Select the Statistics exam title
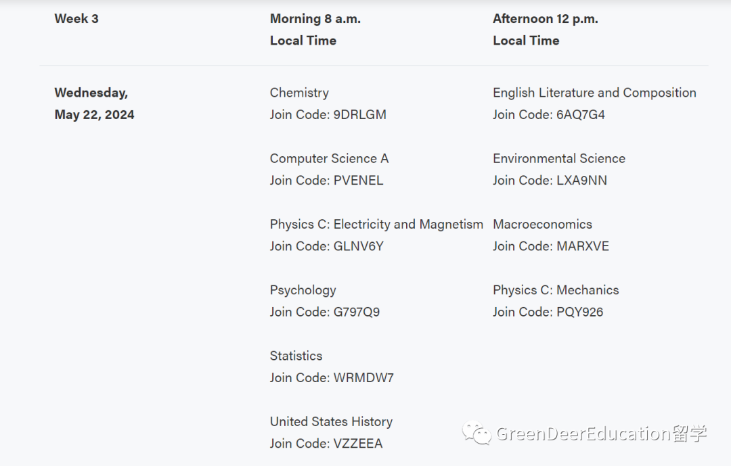This screenshot has height=466, width=731. click(296, 356)
